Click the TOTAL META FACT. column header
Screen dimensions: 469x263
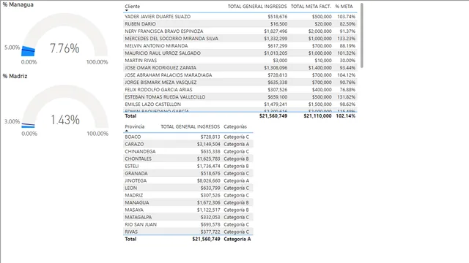pyautogui.click(x=311, y=7)
